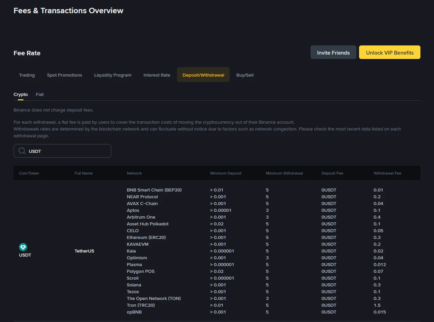Image resolution: width=434 pixels, height=322 pixels.
Task: Select the Crypto sub-tab
Action: (21, 95)
